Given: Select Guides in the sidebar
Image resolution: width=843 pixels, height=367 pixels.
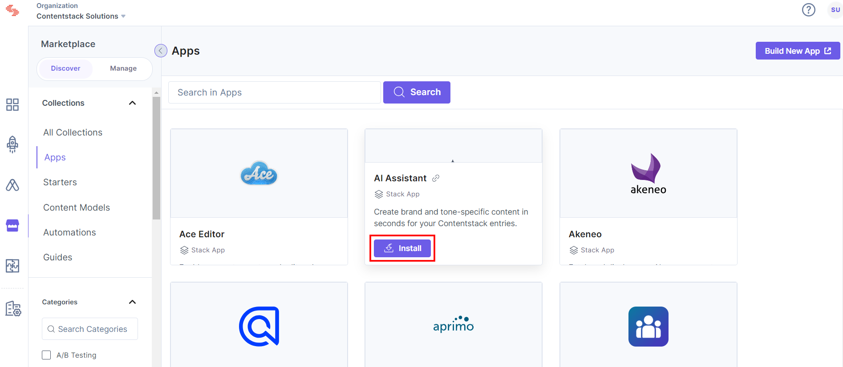Looking at the screenshot, I should coord(57,257).
